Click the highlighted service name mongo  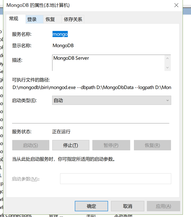(x=60, y=34)
